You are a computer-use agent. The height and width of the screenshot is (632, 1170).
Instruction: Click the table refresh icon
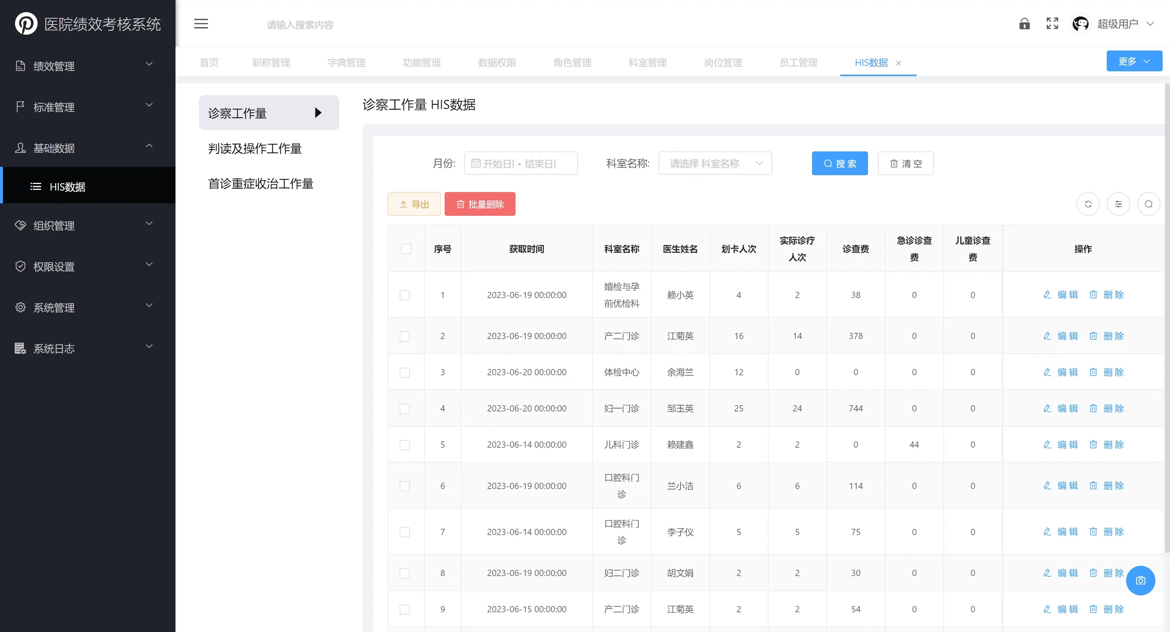pyautogui.click(x=1088, y=204)
